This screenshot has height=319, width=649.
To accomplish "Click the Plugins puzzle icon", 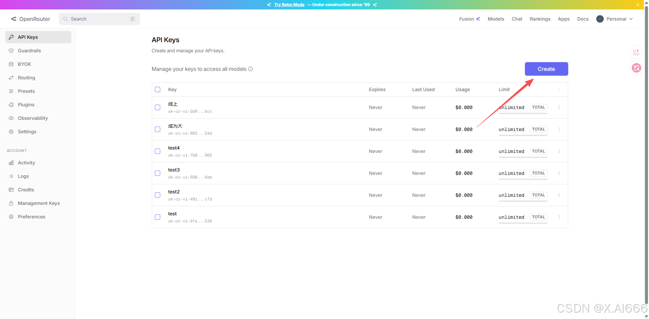I will coord(11,105).
